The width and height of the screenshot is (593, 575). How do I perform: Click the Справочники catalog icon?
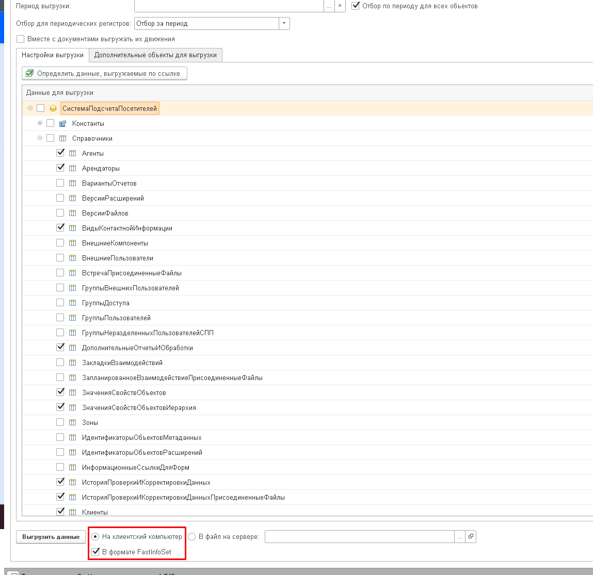coord(63,138)
